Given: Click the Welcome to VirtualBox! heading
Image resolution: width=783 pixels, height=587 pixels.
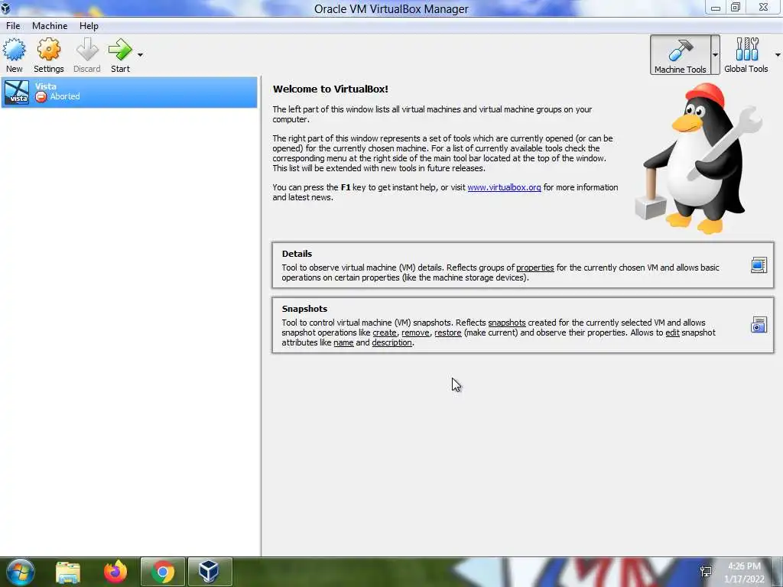Looking at the screenshot, I should 330,89.
